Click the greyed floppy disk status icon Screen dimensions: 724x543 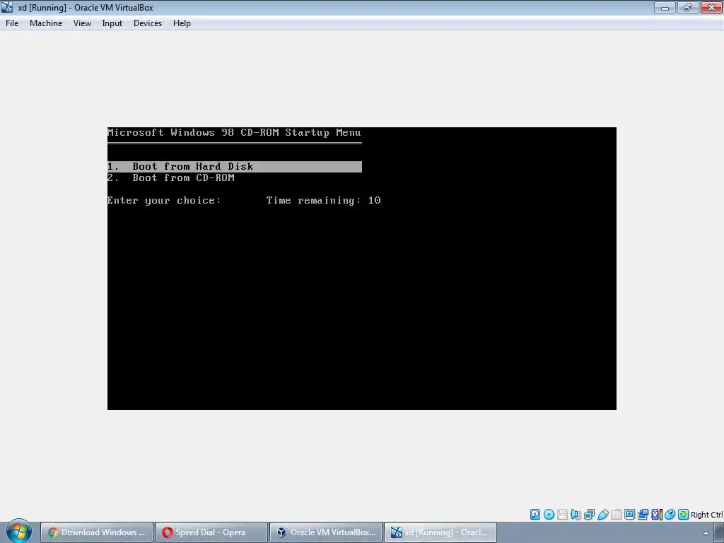click(x=562, y=515)
